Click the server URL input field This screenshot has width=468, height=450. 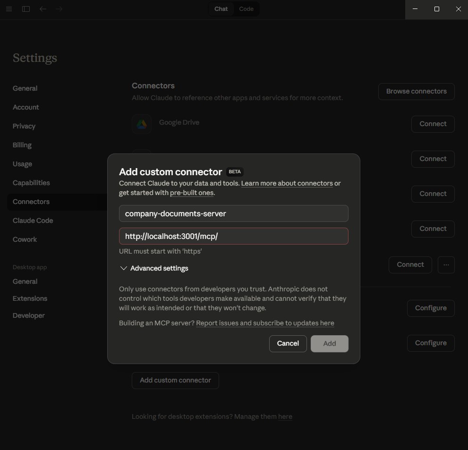point(233,236)
